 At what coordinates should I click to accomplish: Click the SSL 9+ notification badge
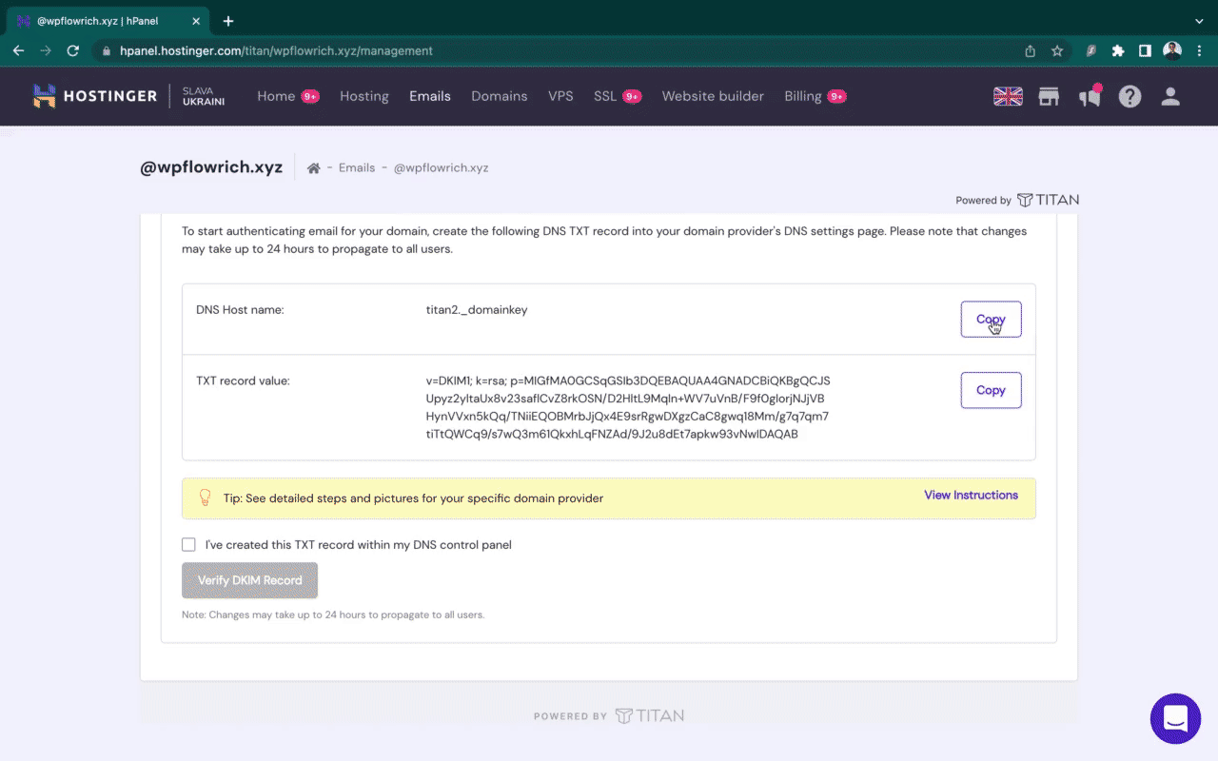tap(632, 96)
